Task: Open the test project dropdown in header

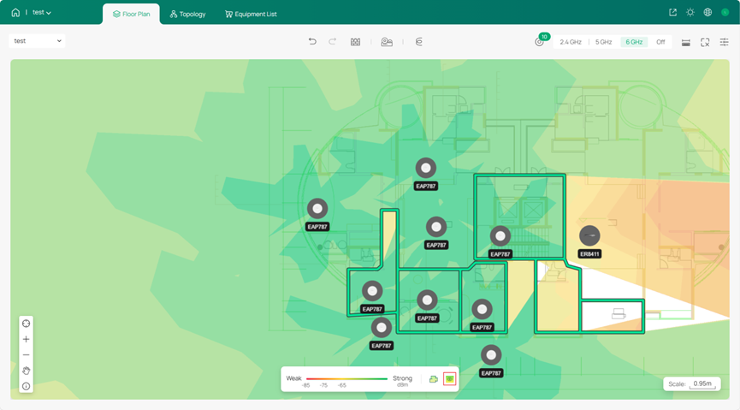Action: pyautogui.click(x=42, y=13)
